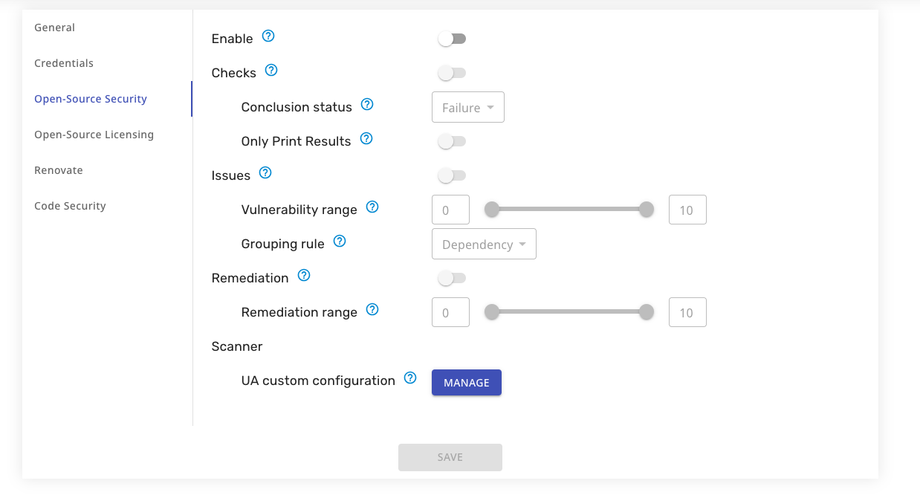Turn on the Enable toggle switch

(x=452, y=39)
